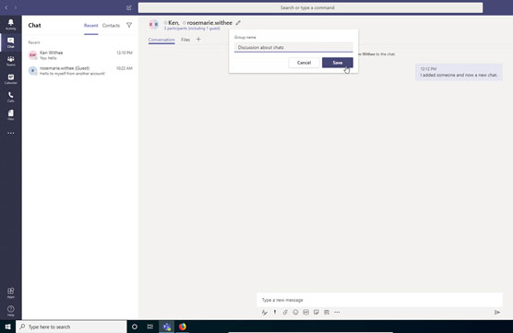This screenshot has height=333, width=513.
Task: Open more compose options ellipsis
Action: click(337, 313)
